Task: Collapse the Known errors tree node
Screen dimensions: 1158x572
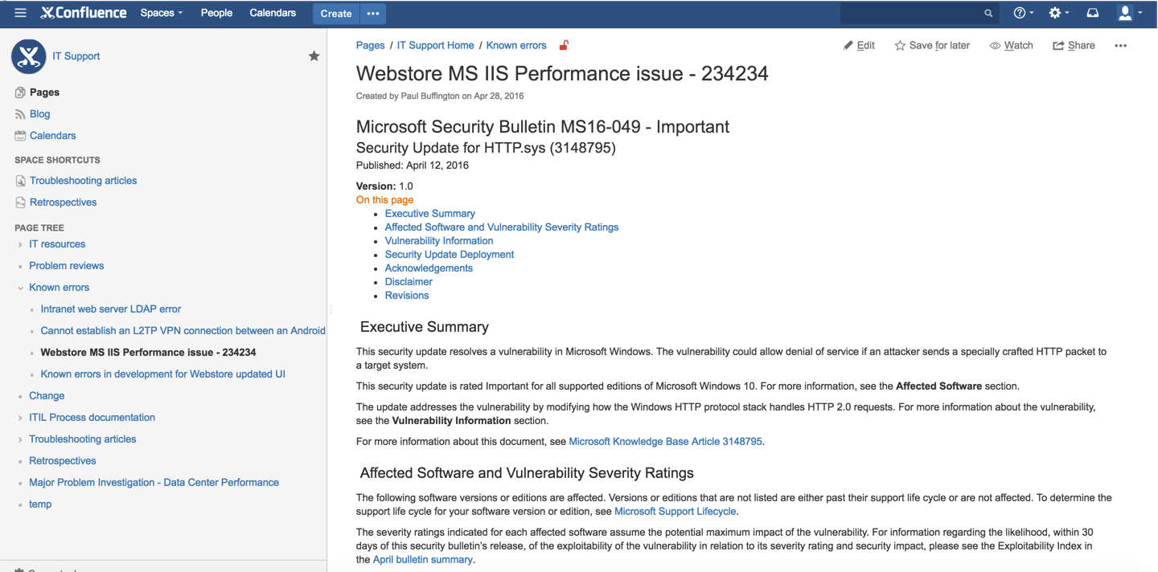Action: tap(20, 288)
